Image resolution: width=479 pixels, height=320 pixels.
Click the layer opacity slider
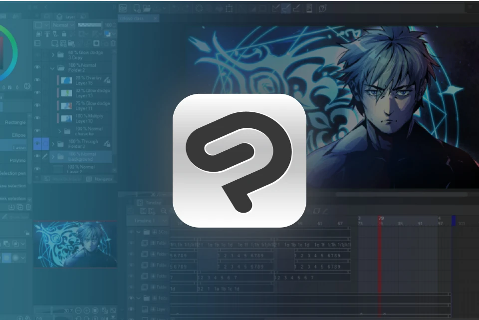pyautogui.click(x=89, y=25)
